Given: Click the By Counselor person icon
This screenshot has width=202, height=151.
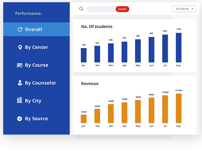Looking at the screenshot, I should pos(20,83).
